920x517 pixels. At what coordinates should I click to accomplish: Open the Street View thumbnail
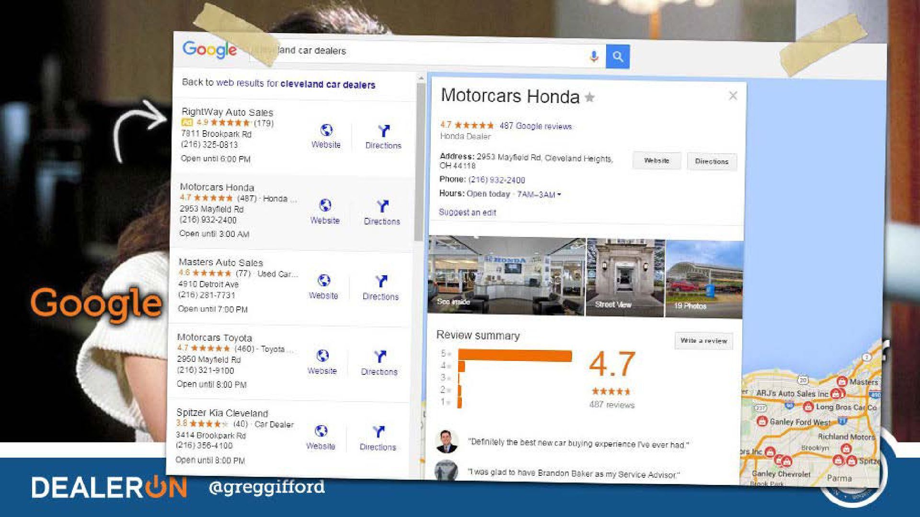[625, 278]
